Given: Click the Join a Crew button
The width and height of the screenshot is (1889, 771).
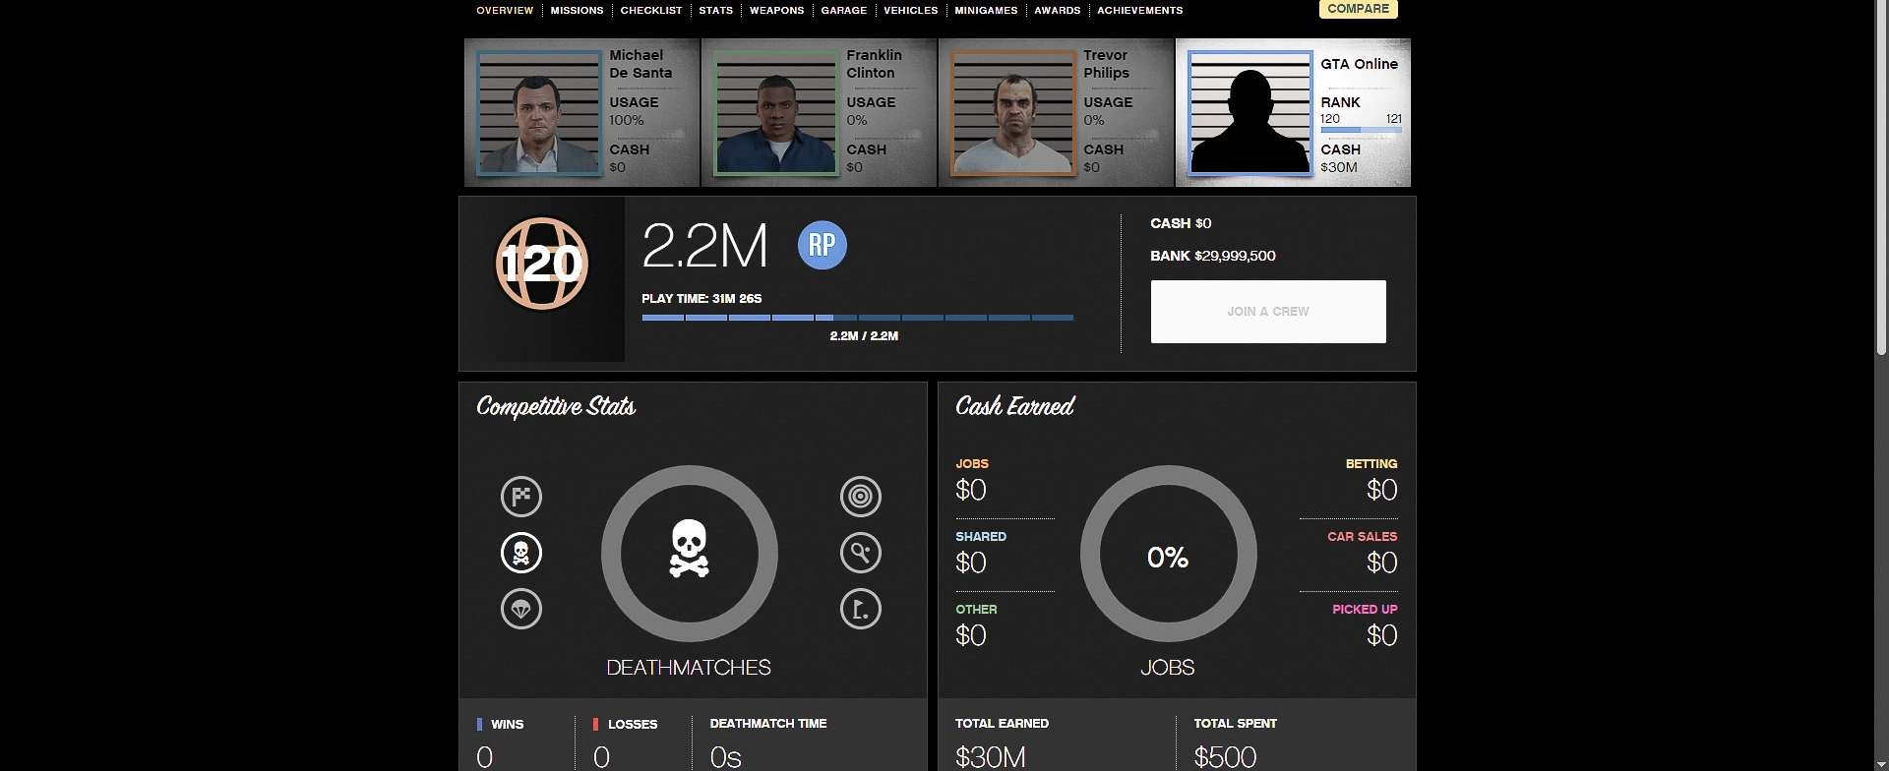Looking at the screenshot, I should pos(1268,312).
